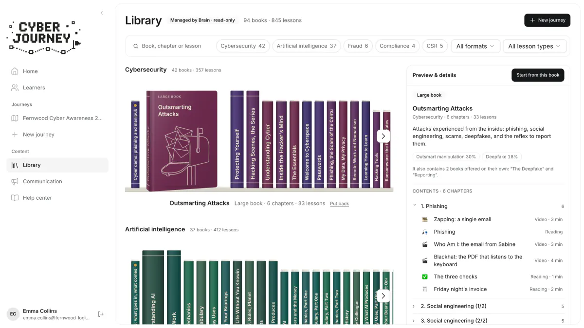584x328 pixels.
Task: Collapse the sidebar with the chevron icon
Action: 102,13
